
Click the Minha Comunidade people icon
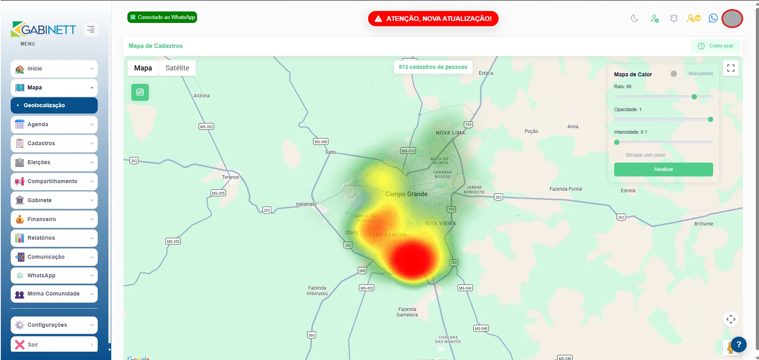click(x=20, y=294)
